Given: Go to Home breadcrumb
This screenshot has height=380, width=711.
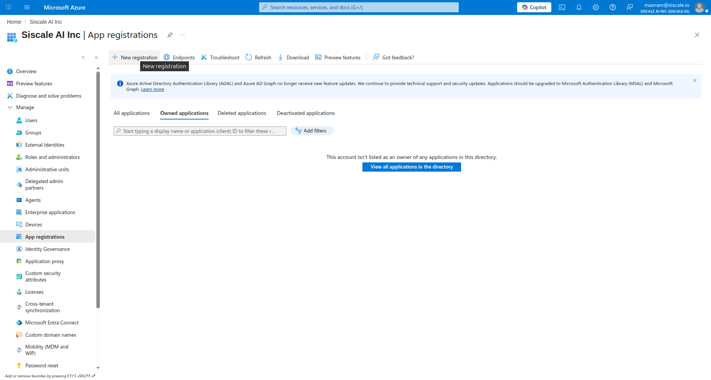Looking at the screenshot, I should point(14,22).
